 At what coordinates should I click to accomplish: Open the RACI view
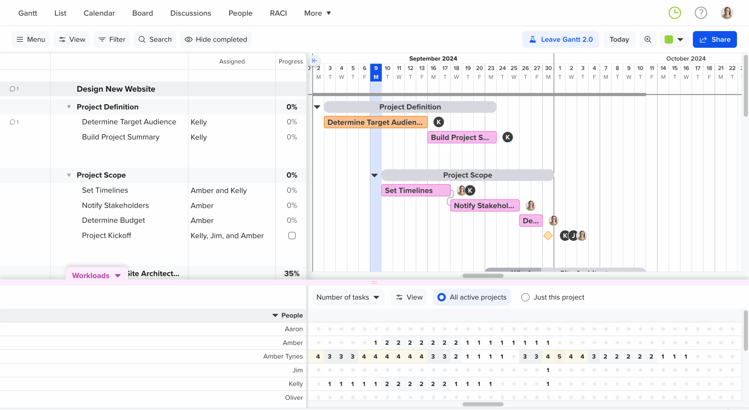[x=278, y=13]
